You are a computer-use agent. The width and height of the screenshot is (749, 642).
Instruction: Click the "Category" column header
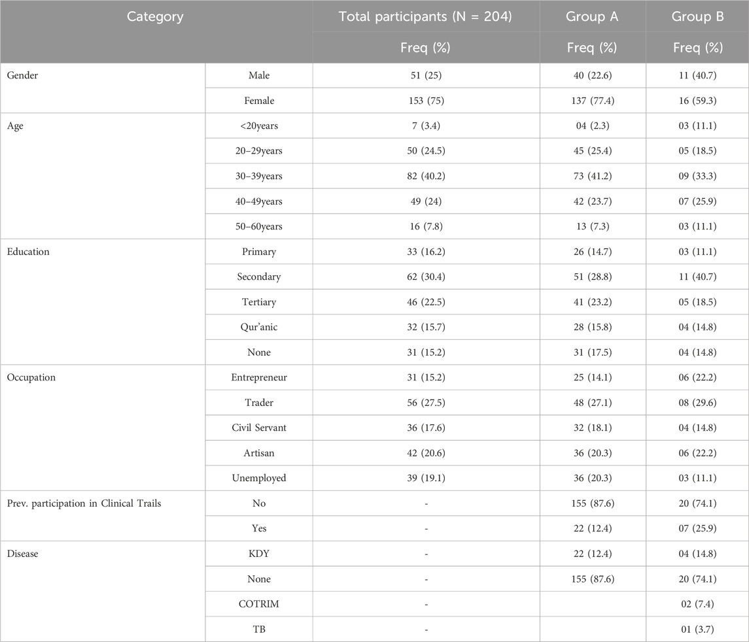tap(156, 17)
